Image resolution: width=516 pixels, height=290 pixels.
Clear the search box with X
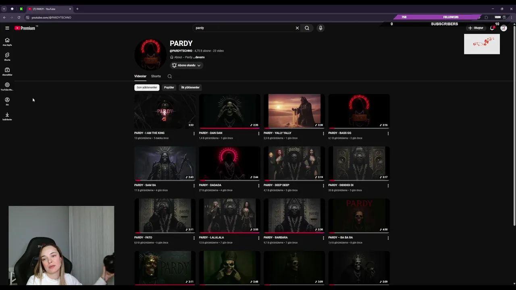(x=297, y=28)
